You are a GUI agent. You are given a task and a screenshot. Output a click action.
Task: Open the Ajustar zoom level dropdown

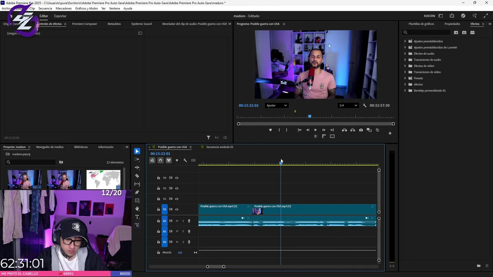(x=277, y=105)
